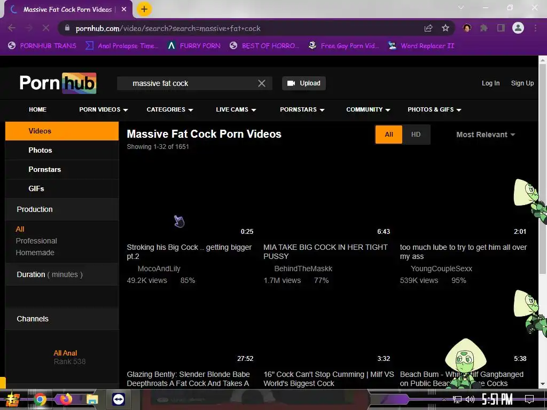
Task: Go to the HOME nav item
Action: (x=38, y=109)
